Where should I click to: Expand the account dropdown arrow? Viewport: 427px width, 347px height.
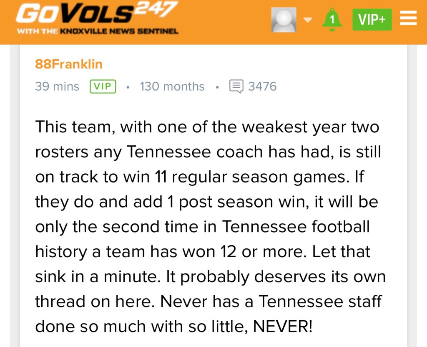308,20
